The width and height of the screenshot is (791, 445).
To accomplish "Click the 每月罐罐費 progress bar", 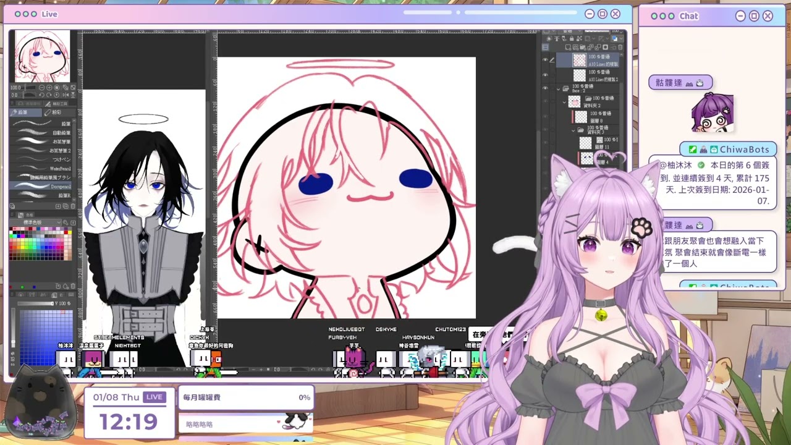I will click(x=246, y=397).
